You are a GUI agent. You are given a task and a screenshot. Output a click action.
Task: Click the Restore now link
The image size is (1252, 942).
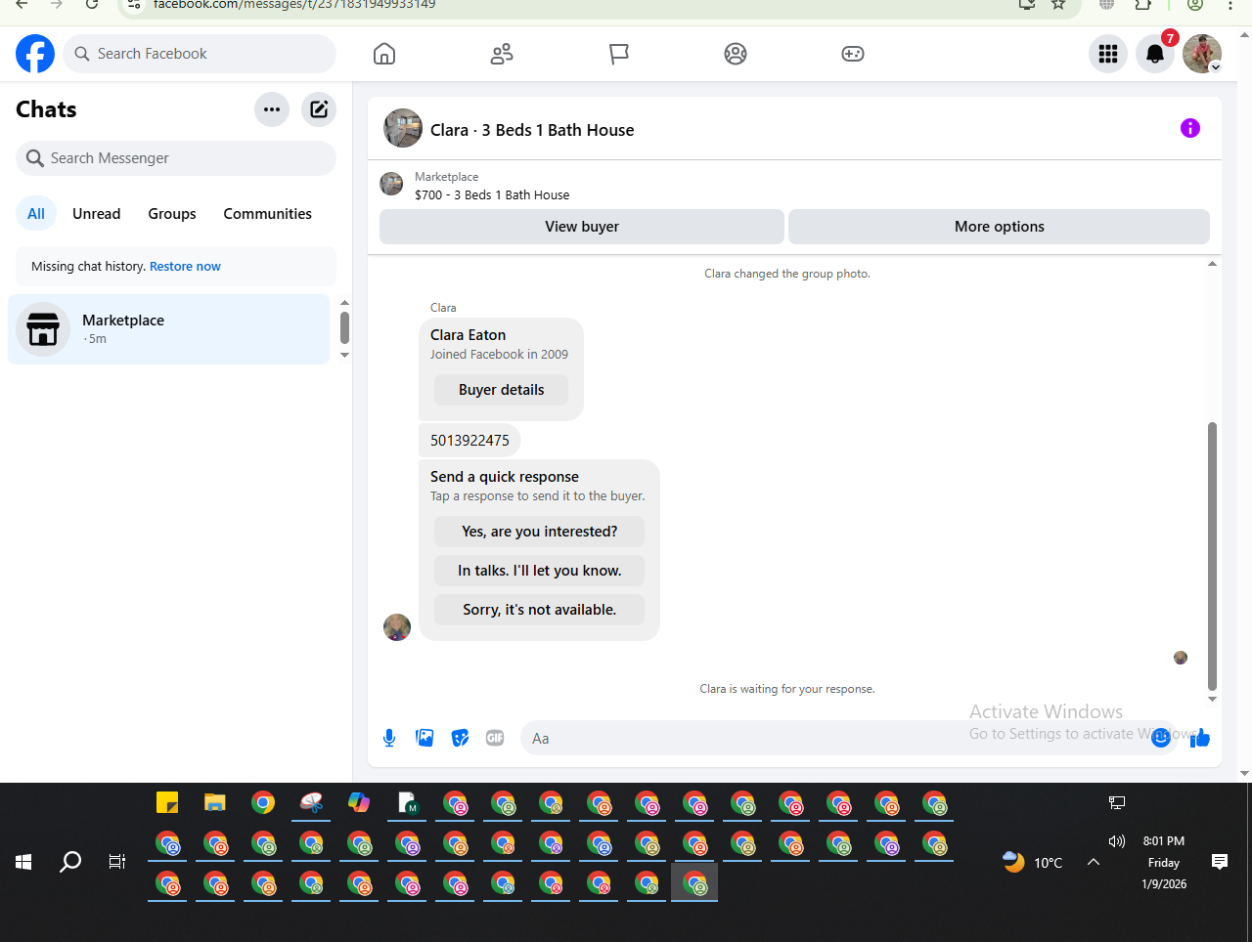tap(185, 267)
